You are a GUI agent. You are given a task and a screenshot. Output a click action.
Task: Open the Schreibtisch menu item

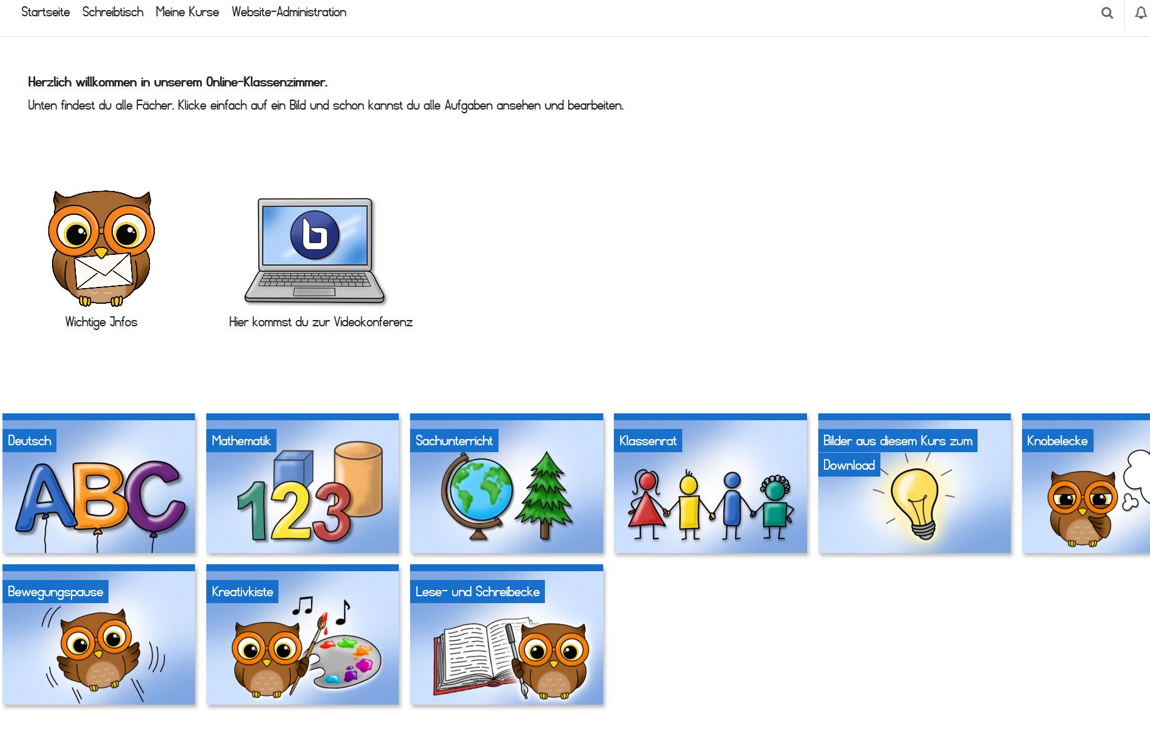(113, 12)
